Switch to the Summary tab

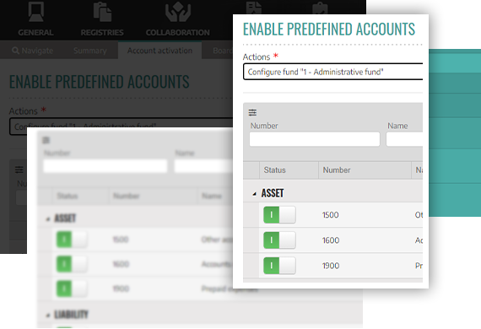click(90, 51)
